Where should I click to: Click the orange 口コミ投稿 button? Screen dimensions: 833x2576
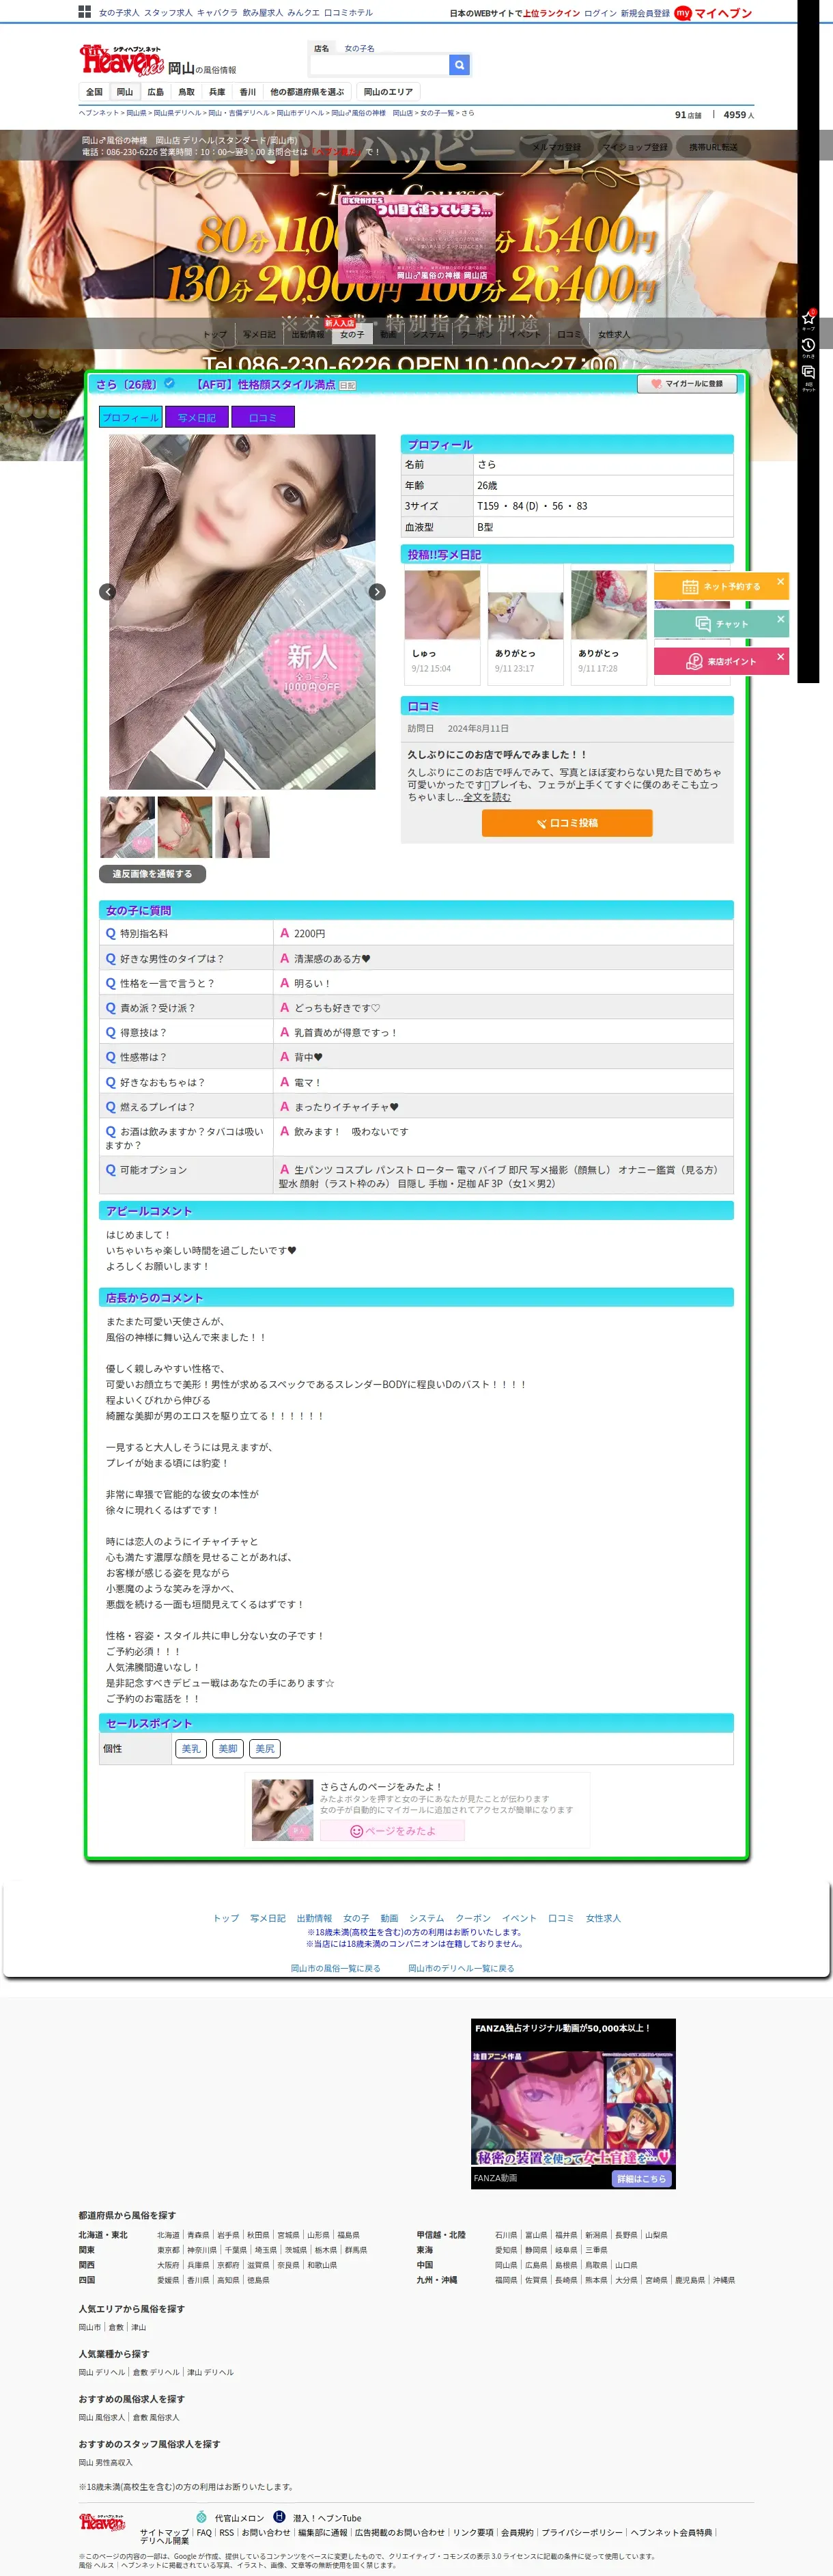pos(567,823)
